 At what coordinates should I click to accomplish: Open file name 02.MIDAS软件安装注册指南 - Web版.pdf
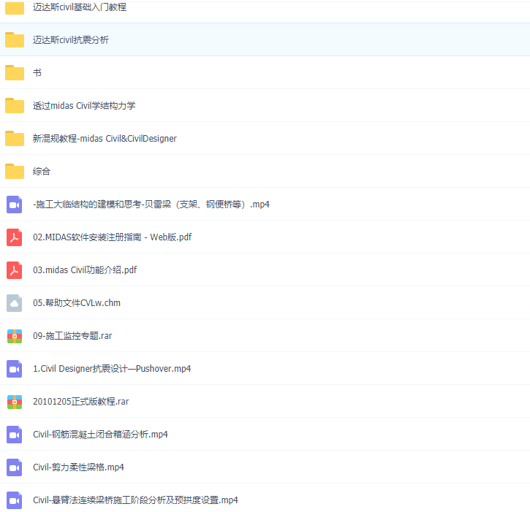tap(113, 237)
